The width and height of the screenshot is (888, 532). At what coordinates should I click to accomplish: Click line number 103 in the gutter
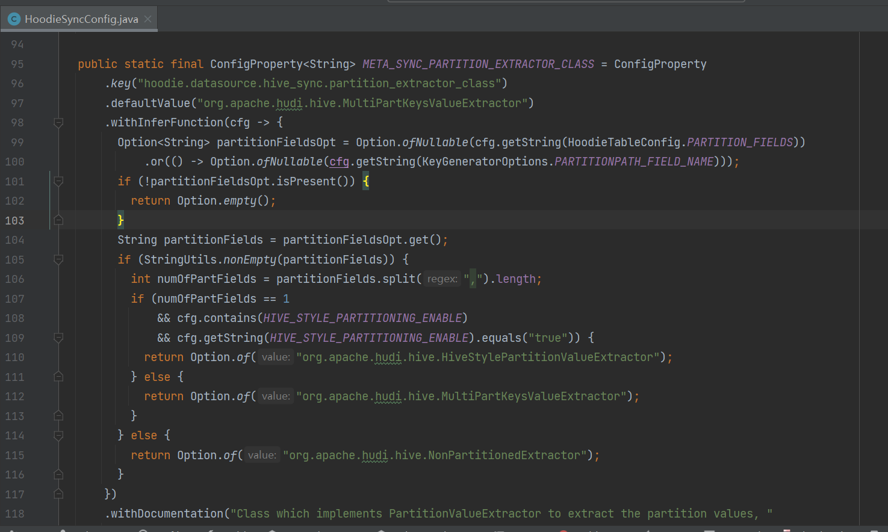pos(14,220)
